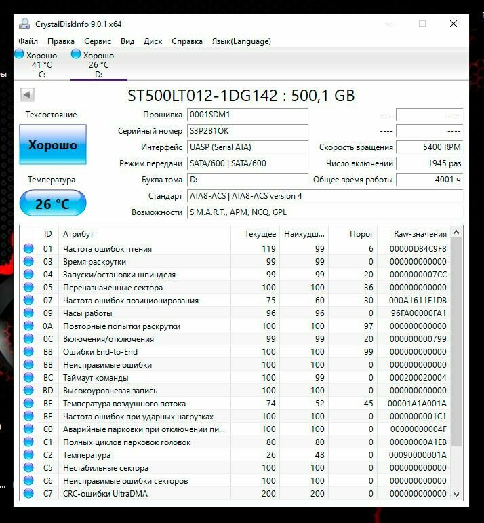The height and width of the screenshot is (523, 484).
Task: Click the Raw-значения column header
Action: coord(414,234)
